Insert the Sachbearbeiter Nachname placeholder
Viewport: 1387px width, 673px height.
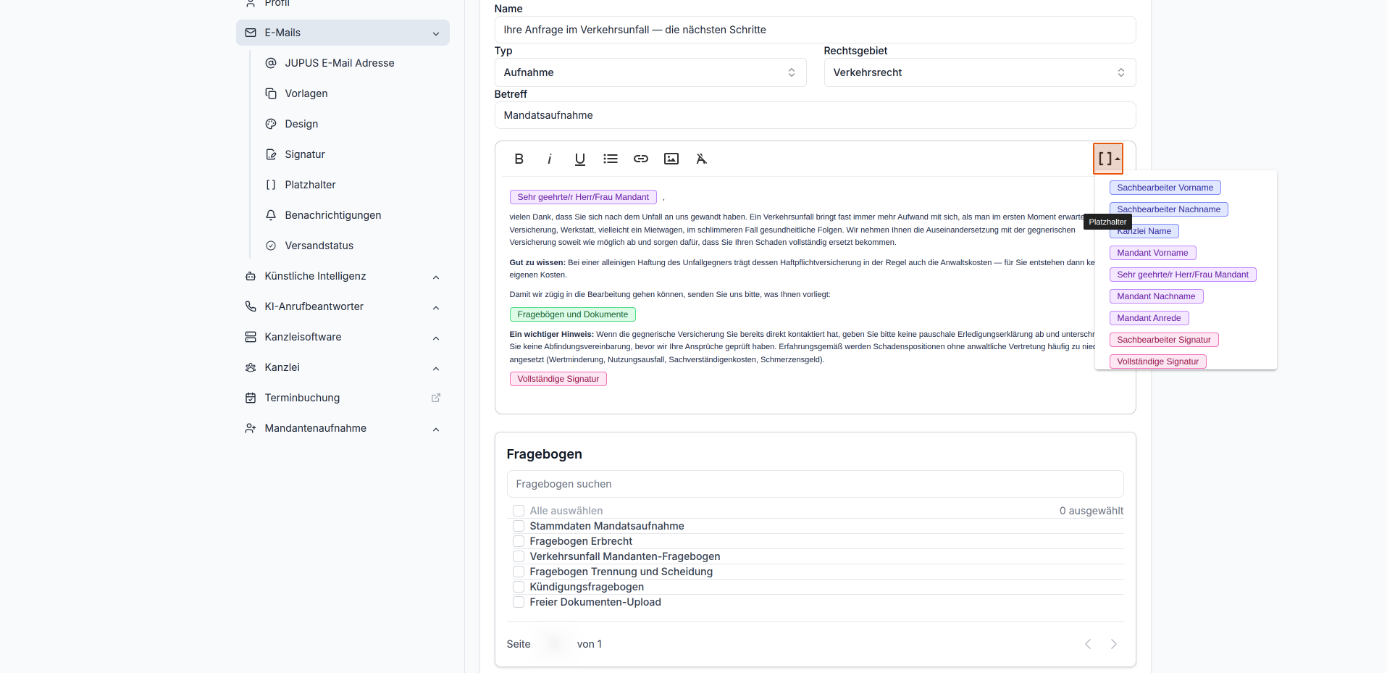pos(1168,209)
